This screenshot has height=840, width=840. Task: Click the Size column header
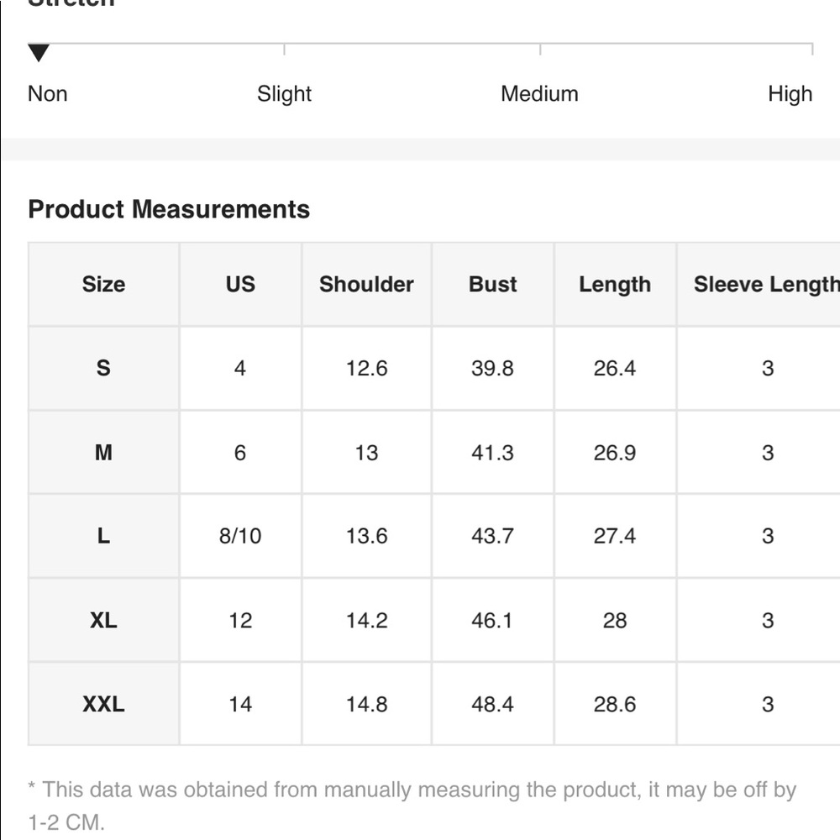pyautogui.click(x=103, y=284)
